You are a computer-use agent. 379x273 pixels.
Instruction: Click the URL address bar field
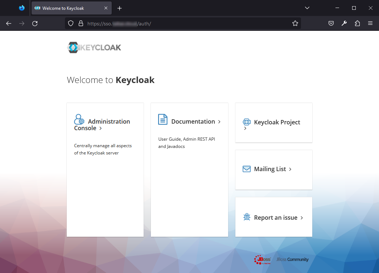click(181, 24)
